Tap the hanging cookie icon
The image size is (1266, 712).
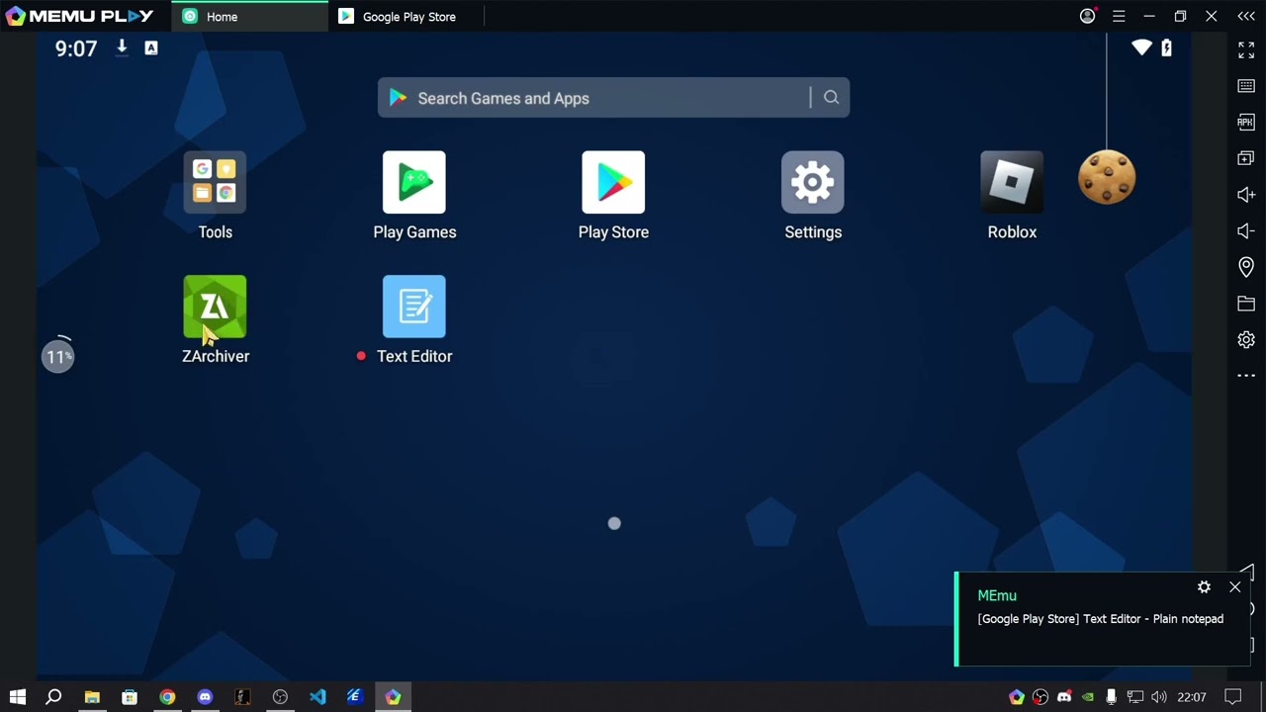1107,178
